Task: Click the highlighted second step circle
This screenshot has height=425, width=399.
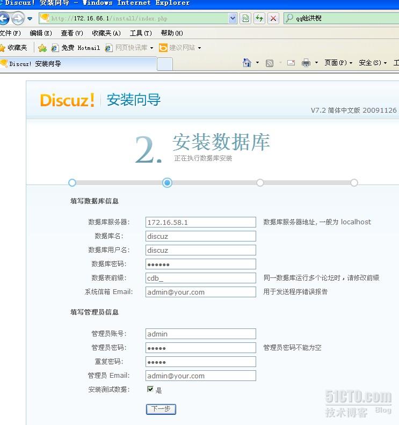Action: click(168, 182)
